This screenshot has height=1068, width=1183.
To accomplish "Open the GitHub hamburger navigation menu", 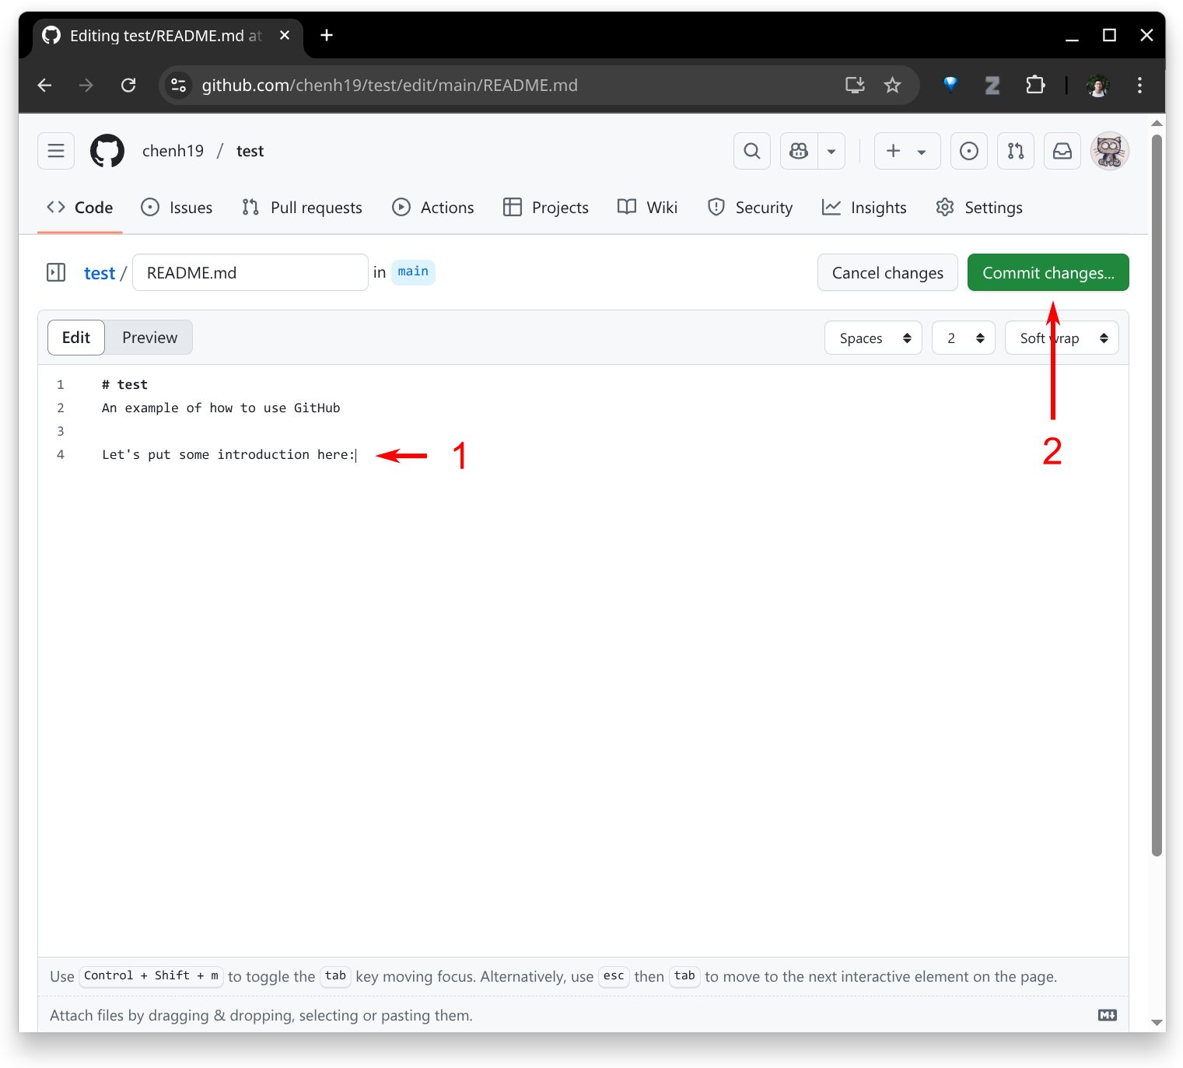I will (56, 151).
